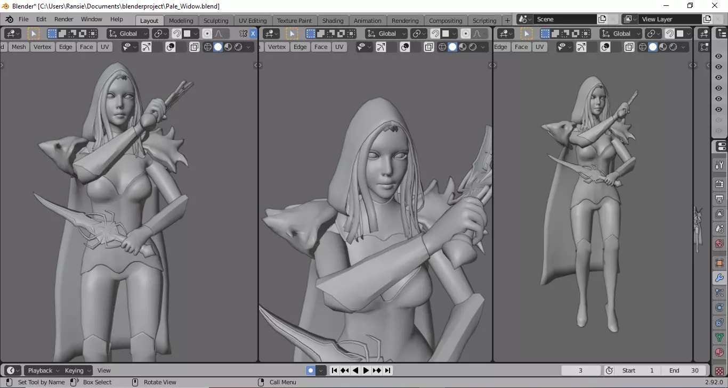Open the File menu
Screen dimensions: 728x388
click(x=23, y=19)
